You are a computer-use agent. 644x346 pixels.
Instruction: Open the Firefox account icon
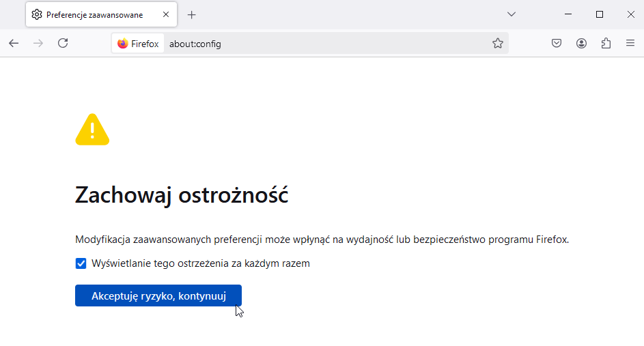click(x=581, y=44)
